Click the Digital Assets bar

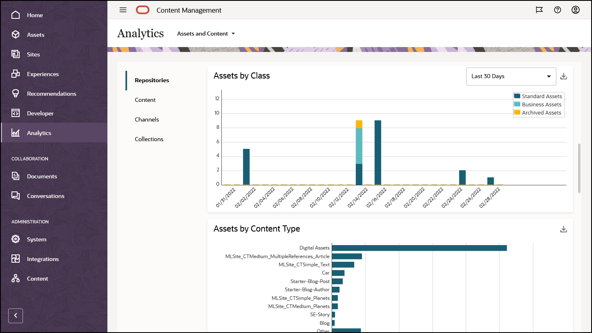419,248
